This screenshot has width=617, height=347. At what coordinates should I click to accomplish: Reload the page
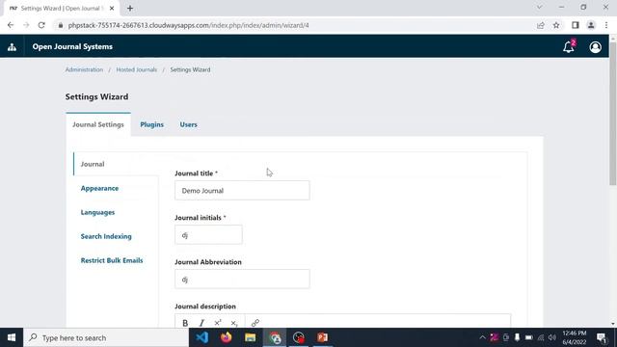(41, 25)
